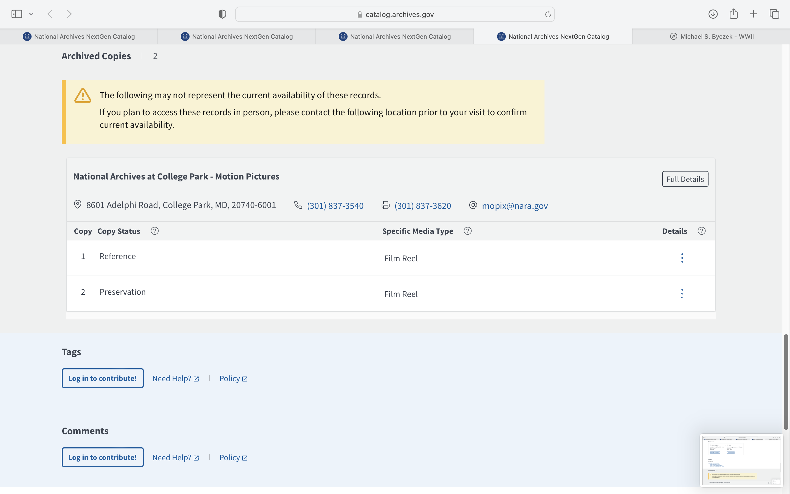Screen dimensions: 790x494
Task: Toggle the Safari sidebar
Action: pos(17,14)
